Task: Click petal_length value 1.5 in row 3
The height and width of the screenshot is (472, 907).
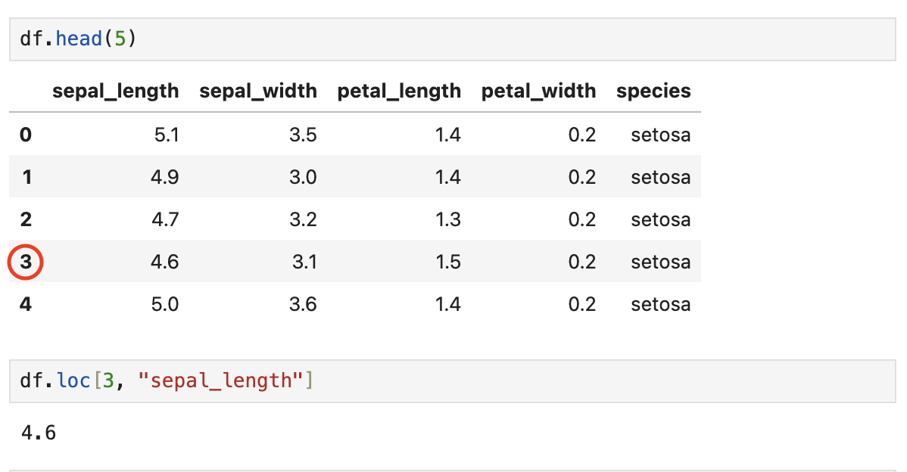Action: (x=447, y=262)
